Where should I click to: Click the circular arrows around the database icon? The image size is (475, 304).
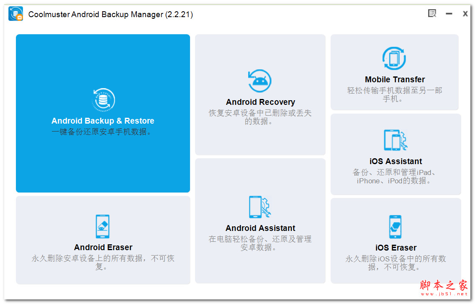pyautogui.click(x=103, y=99)
